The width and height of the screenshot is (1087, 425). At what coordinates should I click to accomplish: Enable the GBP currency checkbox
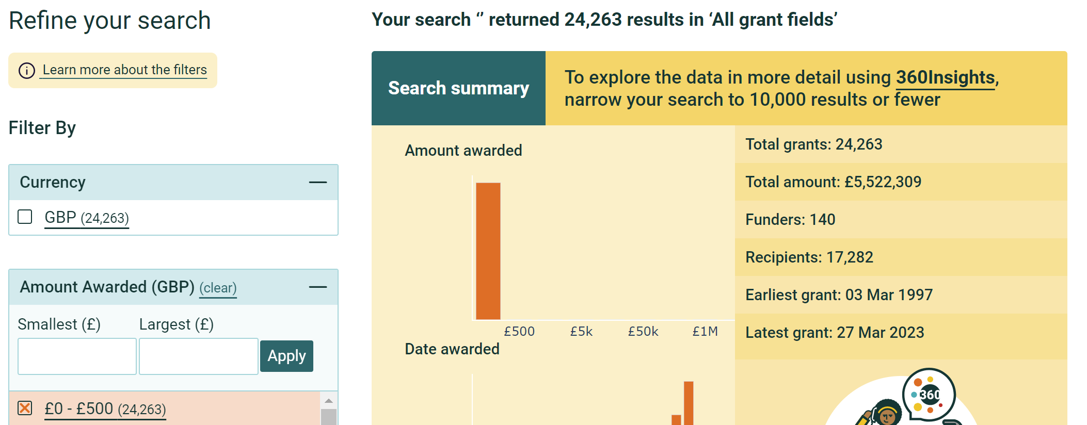24,217
